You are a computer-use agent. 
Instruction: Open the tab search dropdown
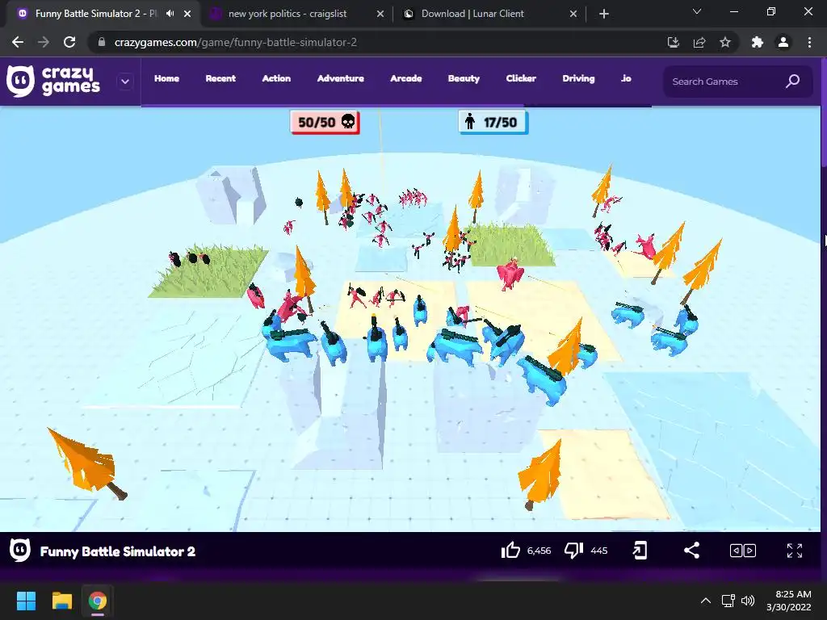click(x=697, y=11)
